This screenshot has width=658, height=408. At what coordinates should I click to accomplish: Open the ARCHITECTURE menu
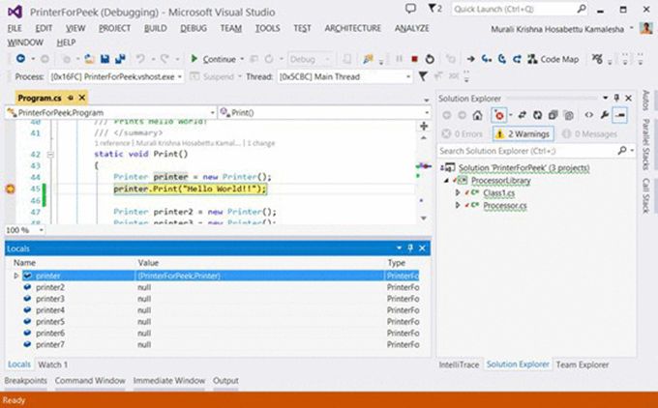tap(352, 28)
